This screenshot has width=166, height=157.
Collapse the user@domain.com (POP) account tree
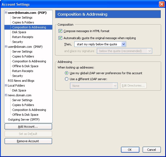point(6,13)
